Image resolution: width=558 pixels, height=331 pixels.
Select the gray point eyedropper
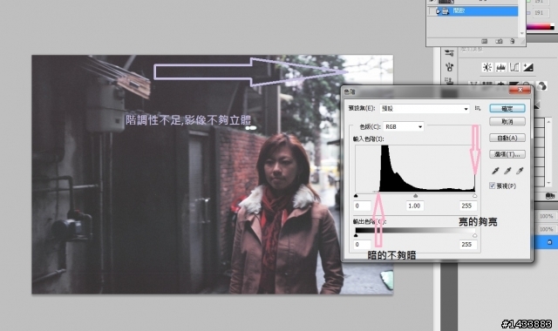(507, 171)
